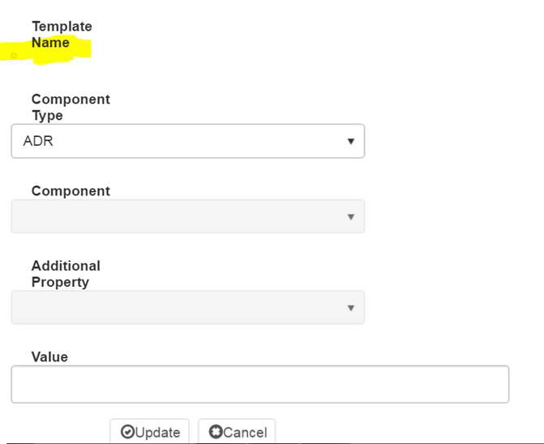
Task: Open the Component Type dropdown showing ADR
Action: 187,141
